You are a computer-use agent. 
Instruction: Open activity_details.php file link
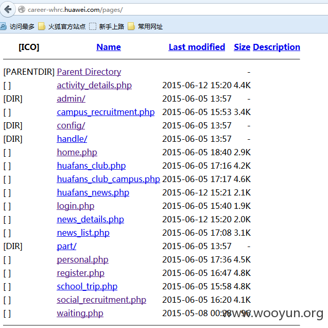coord(94,86)
